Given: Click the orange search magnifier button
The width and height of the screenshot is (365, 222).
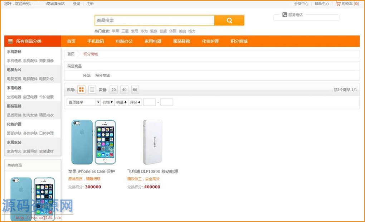Looking at the screenshot, I should (x=229, y=20).
